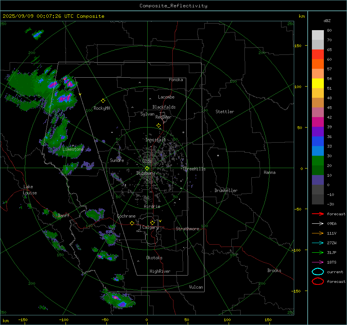Click the Limestone label
The width and height of the screenshot is (347, 325).
click(x=73, y=149)
